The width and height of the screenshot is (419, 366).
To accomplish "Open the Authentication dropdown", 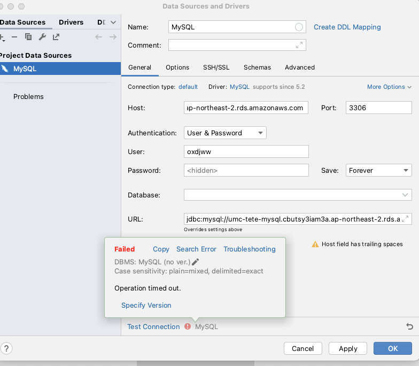I will point(225,133).
